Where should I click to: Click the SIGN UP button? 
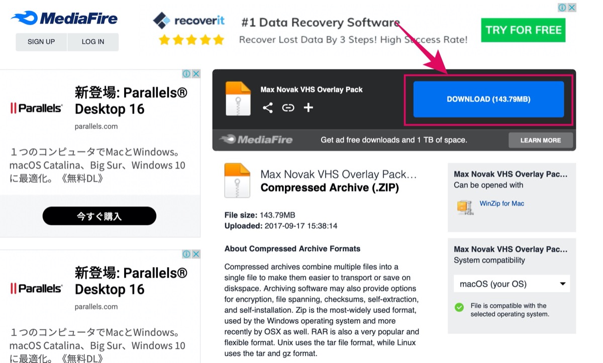click(41, 42)
